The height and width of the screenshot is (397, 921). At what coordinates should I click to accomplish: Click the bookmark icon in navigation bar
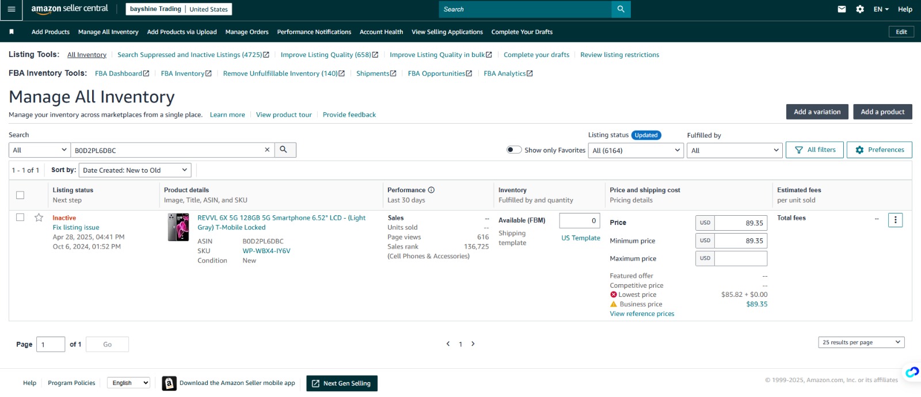coord(12,32)
